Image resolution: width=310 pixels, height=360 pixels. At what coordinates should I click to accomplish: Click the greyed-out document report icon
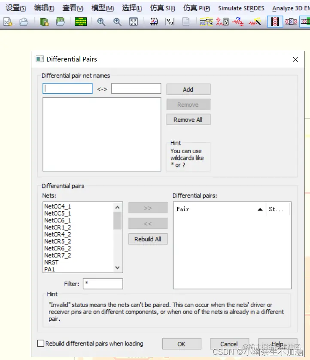pyautogui.click(x=186, y=22)
